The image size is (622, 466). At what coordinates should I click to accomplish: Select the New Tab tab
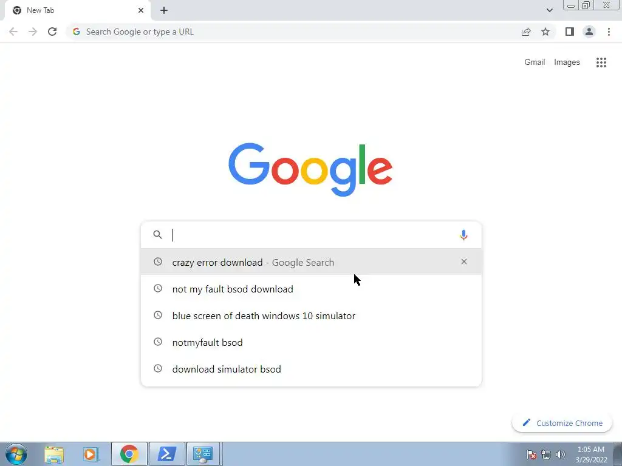click(78, 10)
